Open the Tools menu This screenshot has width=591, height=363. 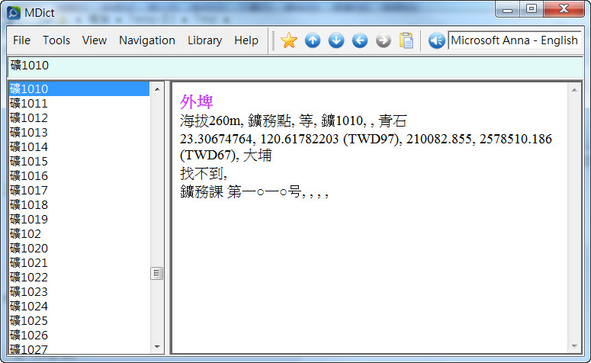[x=56, y=40]
